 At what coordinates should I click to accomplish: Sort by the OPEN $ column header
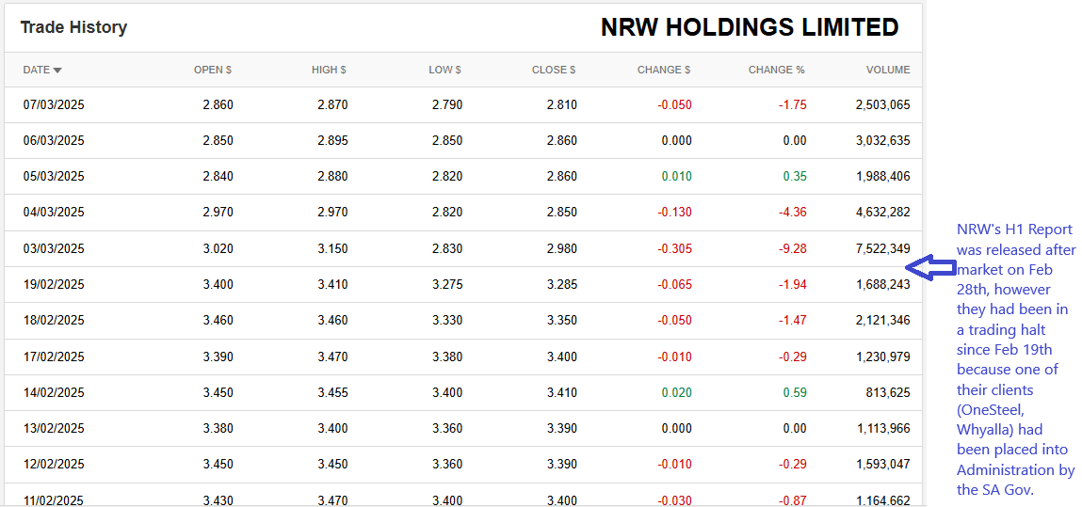pos(212,70)
